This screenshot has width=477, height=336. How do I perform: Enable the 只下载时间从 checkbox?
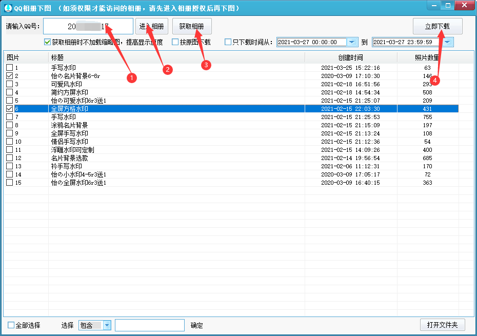point(228,42)
